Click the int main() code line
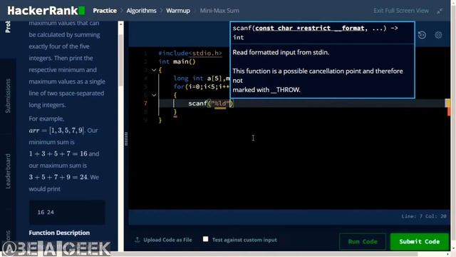The image size is (456, 257). [177, 62]
